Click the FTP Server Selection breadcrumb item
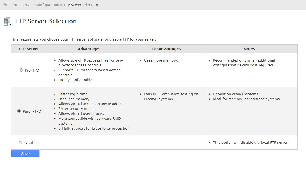 pos(81,5)
